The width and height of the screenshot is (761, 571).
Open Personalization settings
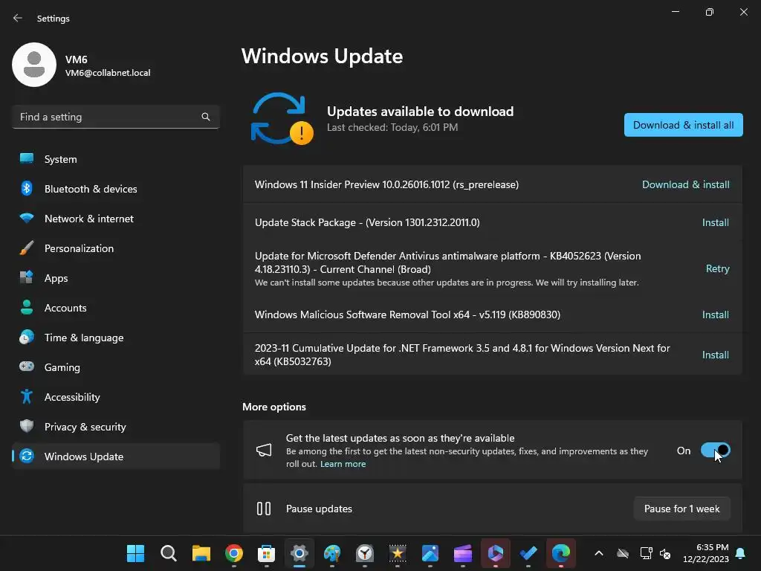pyautogui.click(x=115, y=248)
